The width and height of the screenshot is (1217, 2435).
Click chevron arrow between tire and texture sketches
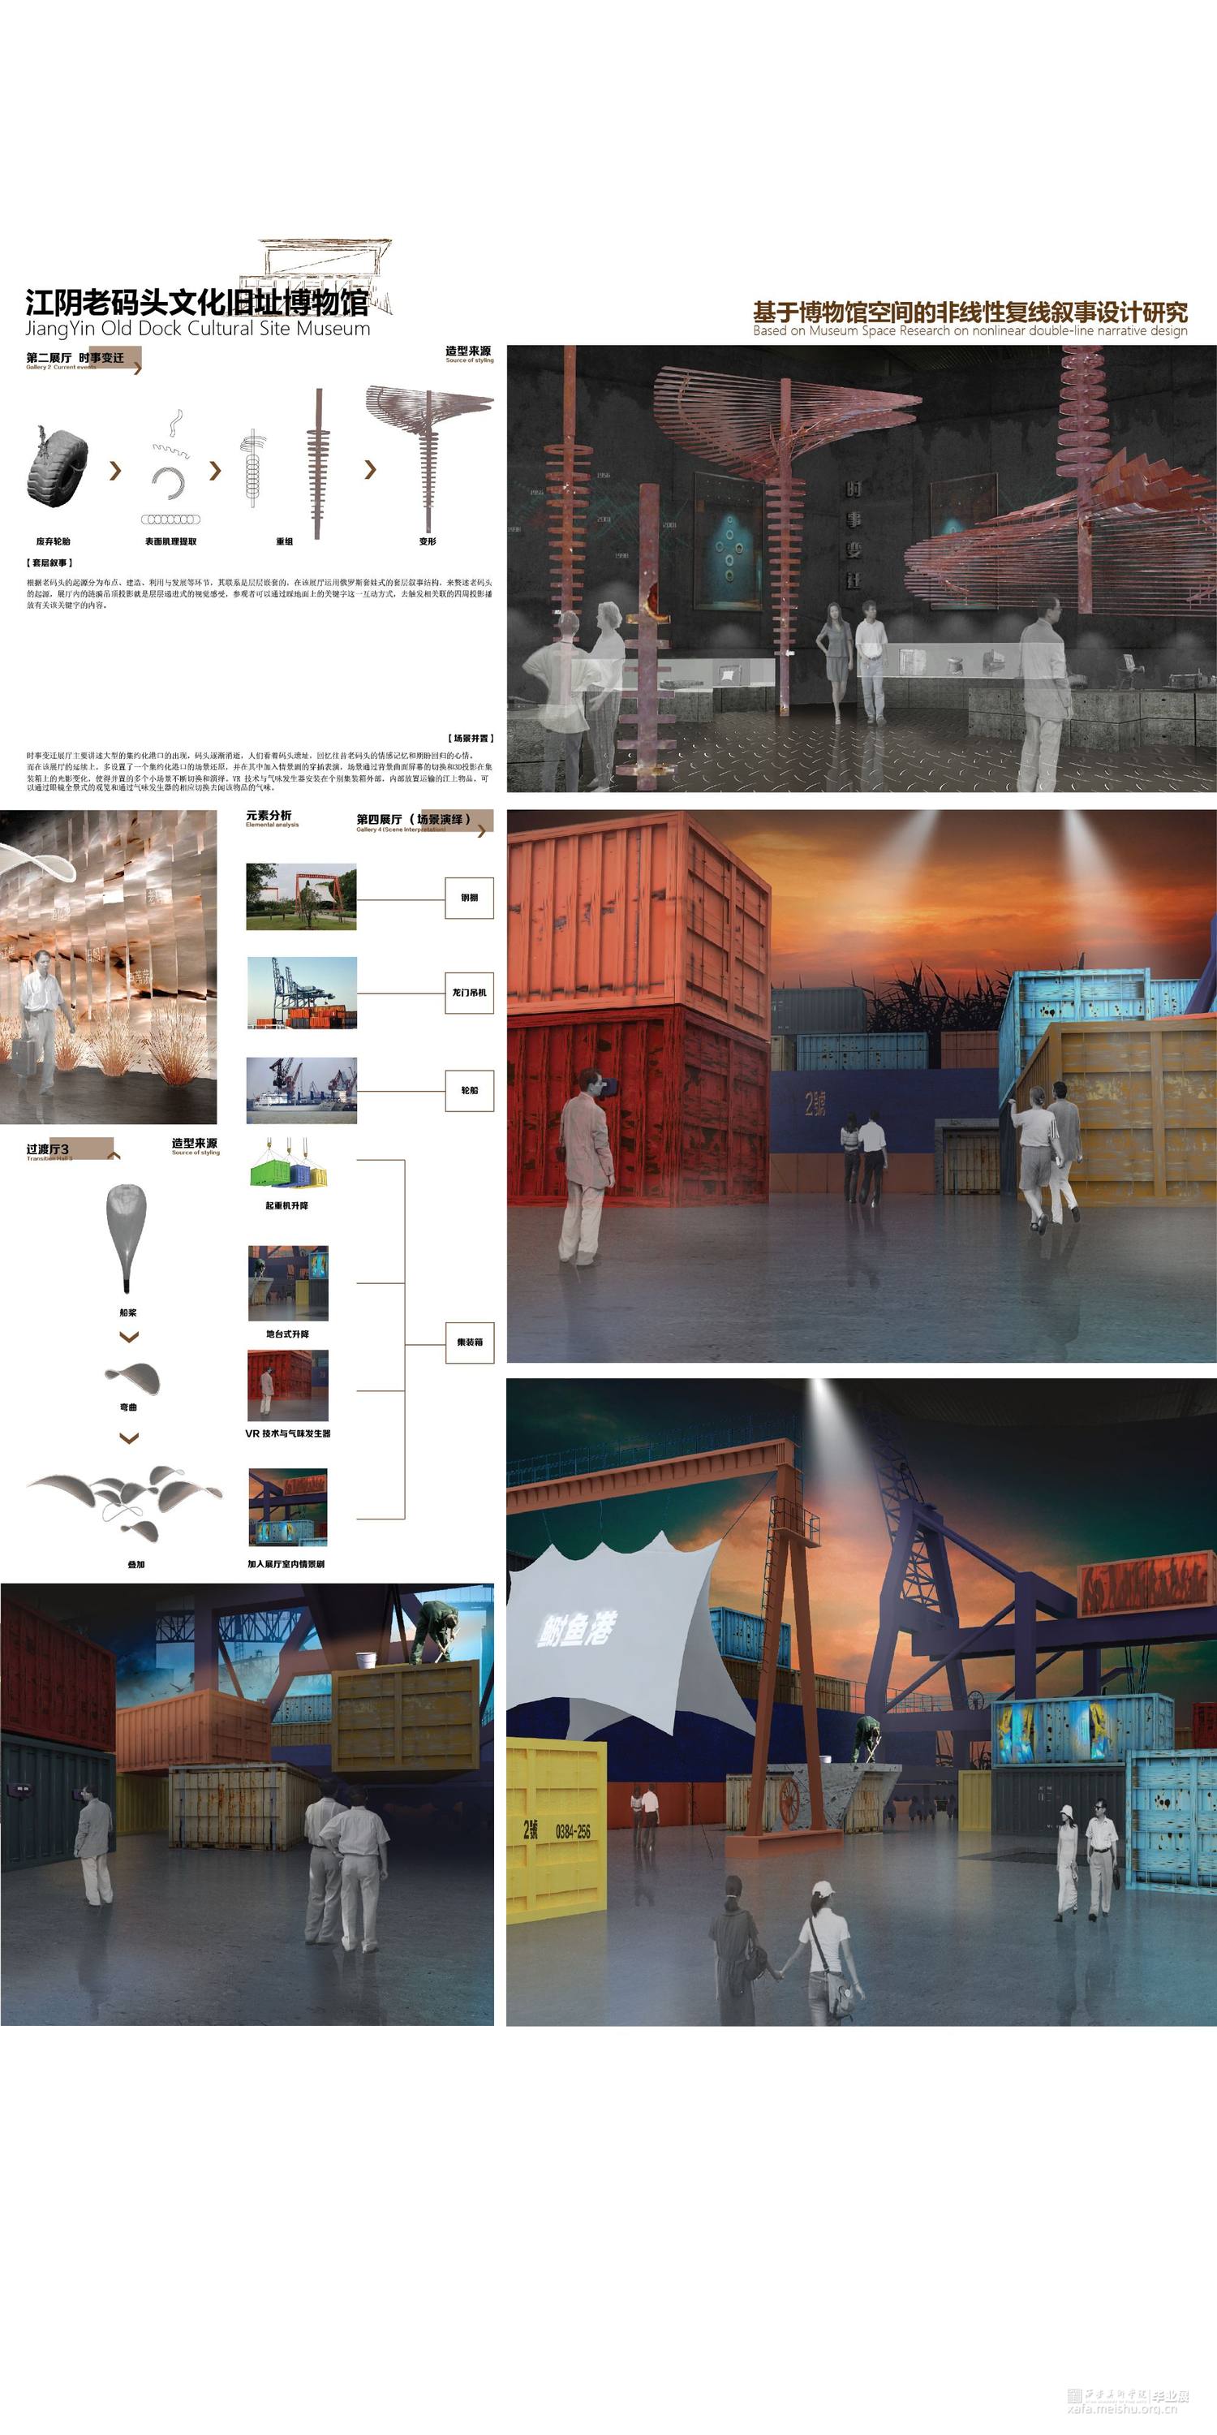tap(115, 470)
